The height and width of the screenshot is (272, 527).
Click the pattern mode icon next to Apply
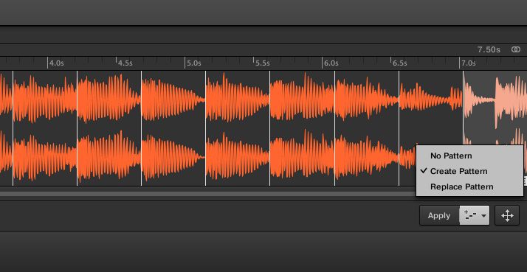pyautogui.click(x=469, y=215)
